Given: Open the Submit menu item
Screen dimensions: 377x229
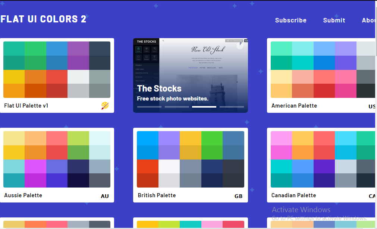Looking at the screenshot, I should click(x=334, y=20).
